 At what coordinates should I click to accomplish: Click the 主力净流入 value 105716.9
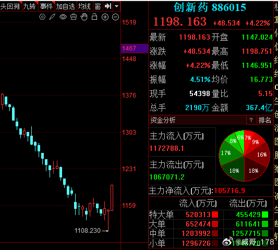tap(229, 191)
